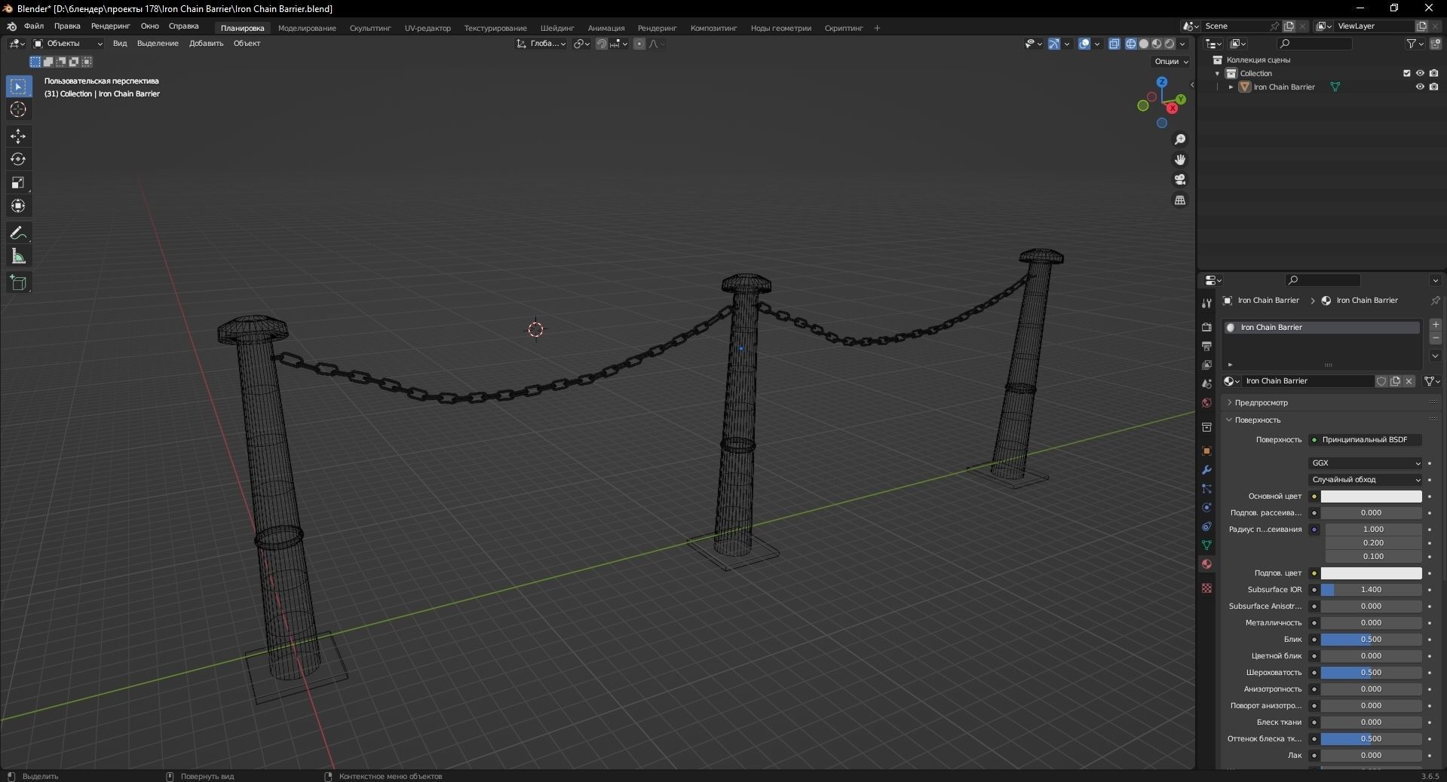Open the Texture properties checker tab
1447x782 pixels.
pos(1206,588)
